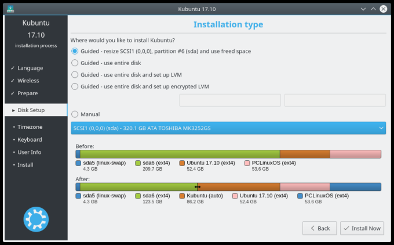Viewport: 394px width, 245px height.
Task: Select Guided resize partition #6 option
Action: [75, 51]
